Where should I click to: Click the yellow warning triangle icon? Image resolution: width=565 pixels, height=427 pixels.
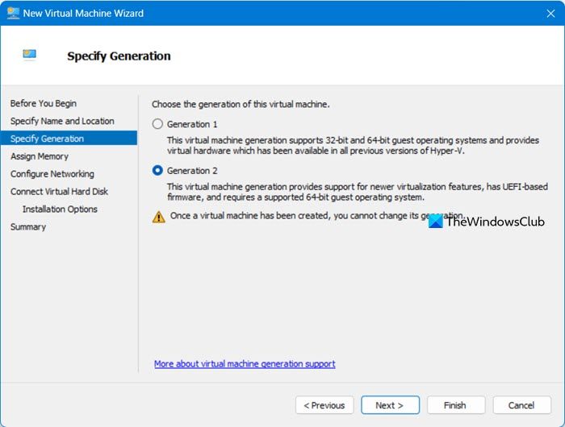(158, 217)
